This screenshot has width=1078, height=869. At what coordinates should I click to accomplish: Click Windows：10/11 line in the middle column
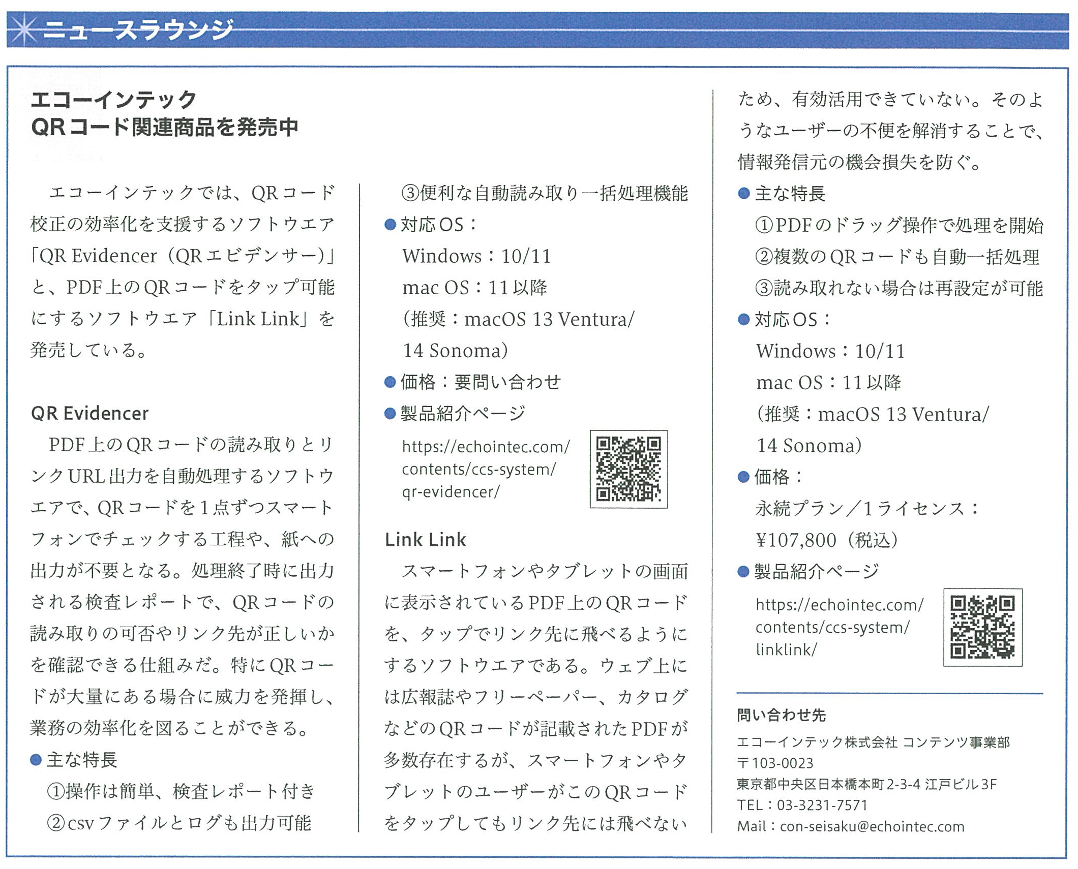(x=476, y=256)
